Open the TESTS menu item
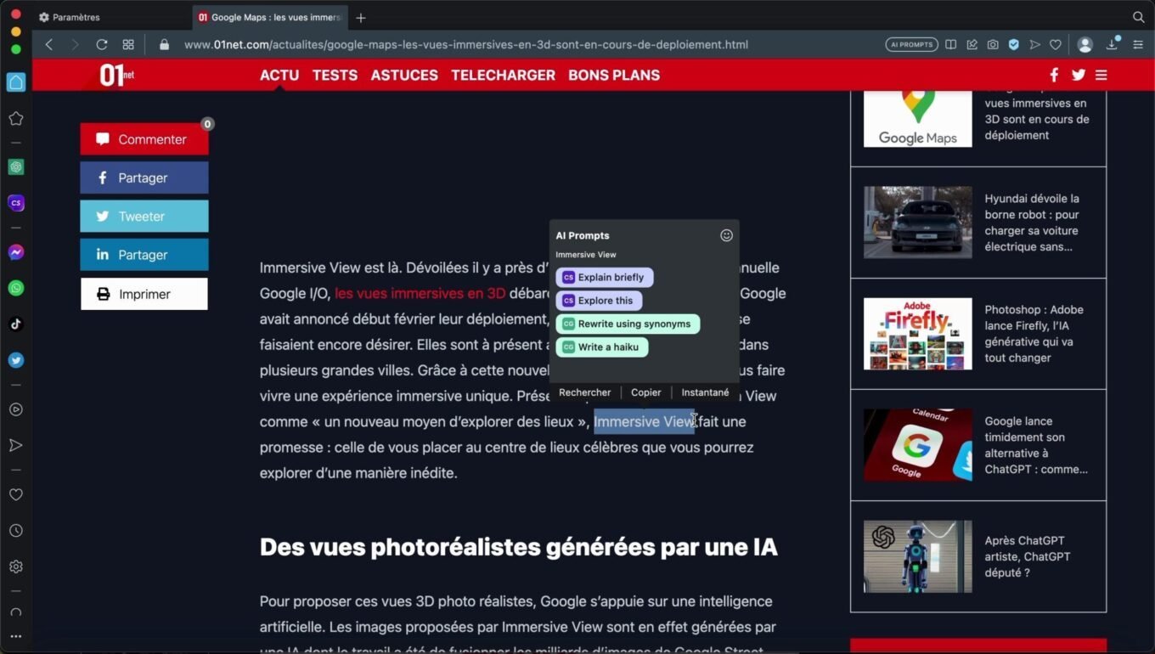The width and height of the screenshot is (1155, 654). (335, 75)
